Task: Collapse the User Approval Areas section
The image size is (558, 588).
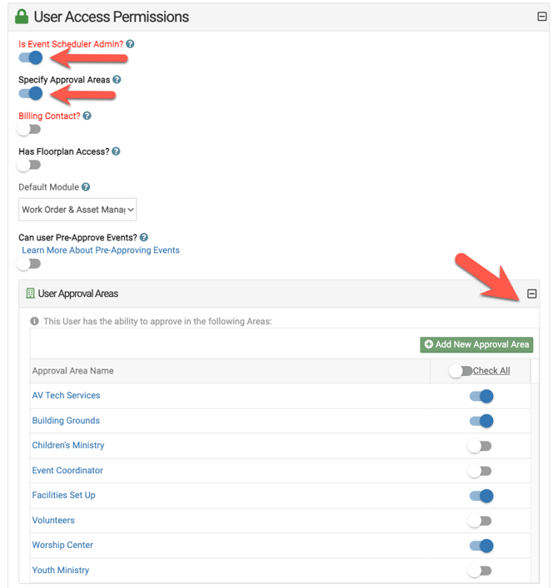Action: pyautogui.click(x=532, y=294)
